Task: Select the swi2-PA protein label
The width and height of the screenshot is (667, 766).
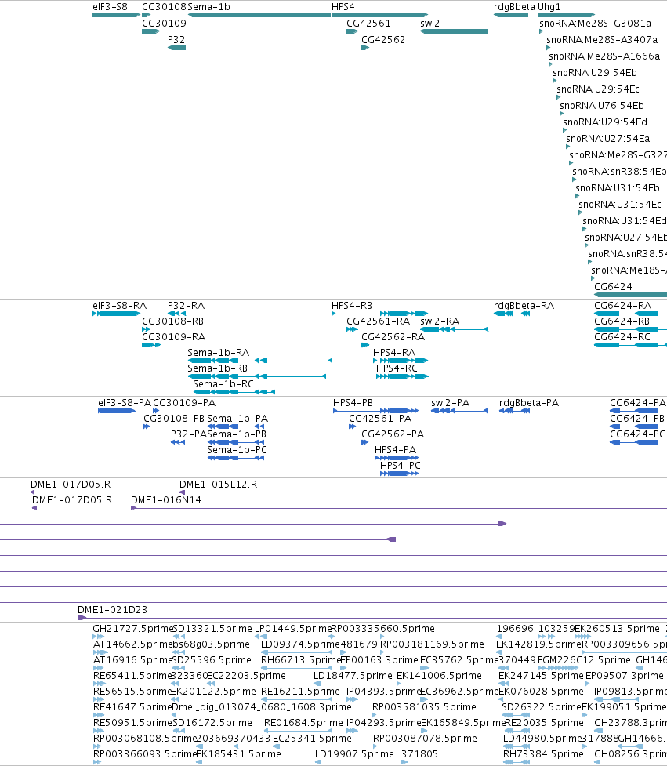Action: tap(450, 402)
